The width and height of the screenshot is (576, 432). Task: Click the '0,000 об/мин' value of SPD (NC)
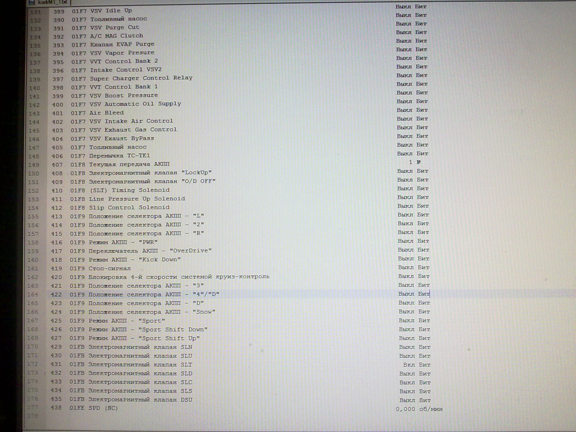tap(419, 409)
